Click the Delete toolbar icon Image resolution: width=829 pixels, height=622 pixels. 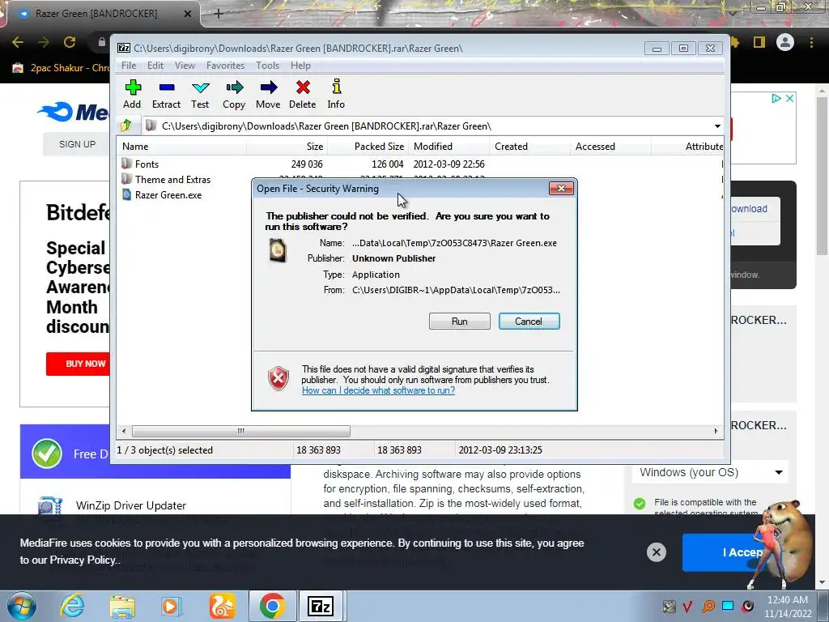pyautogui.click(x=303, y=94)
